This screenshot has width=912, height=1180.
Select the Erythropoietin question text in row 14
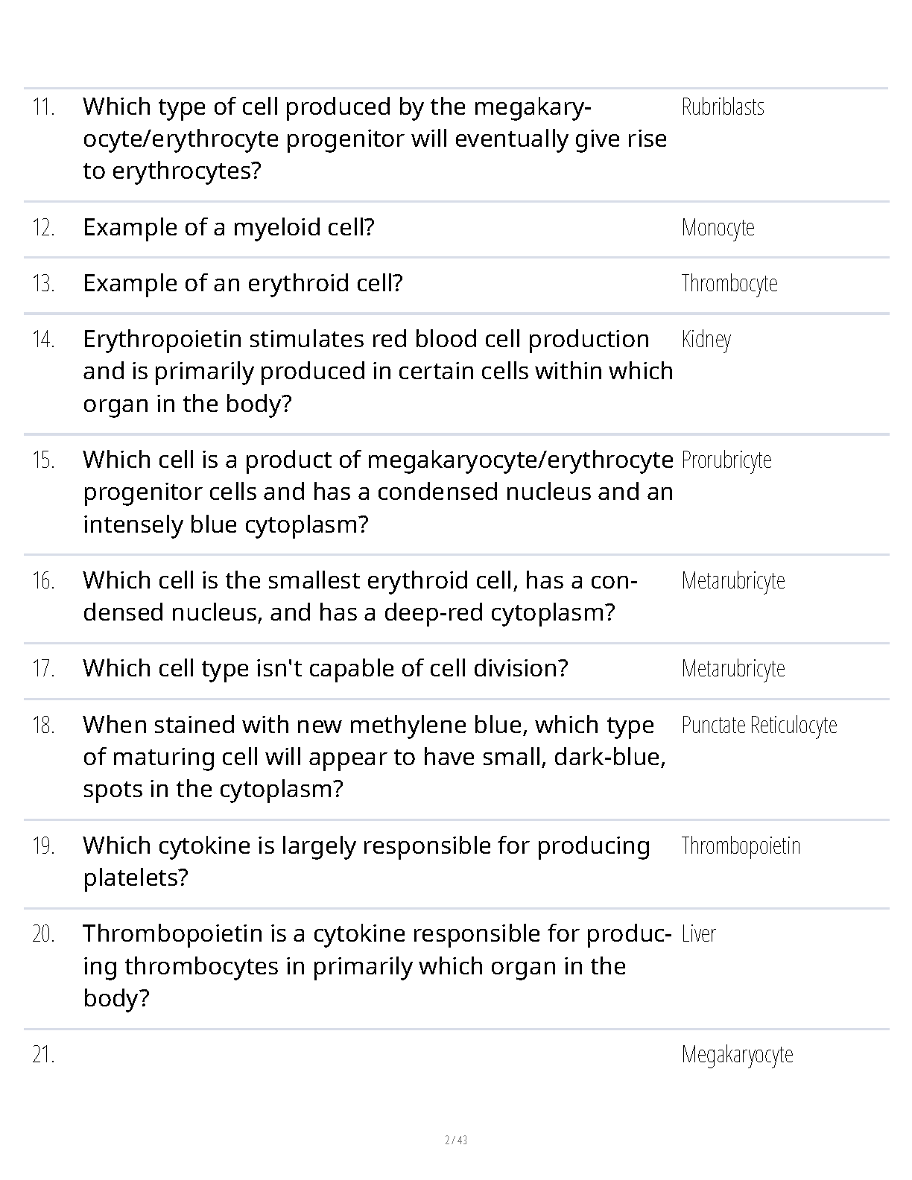point(377,371)
